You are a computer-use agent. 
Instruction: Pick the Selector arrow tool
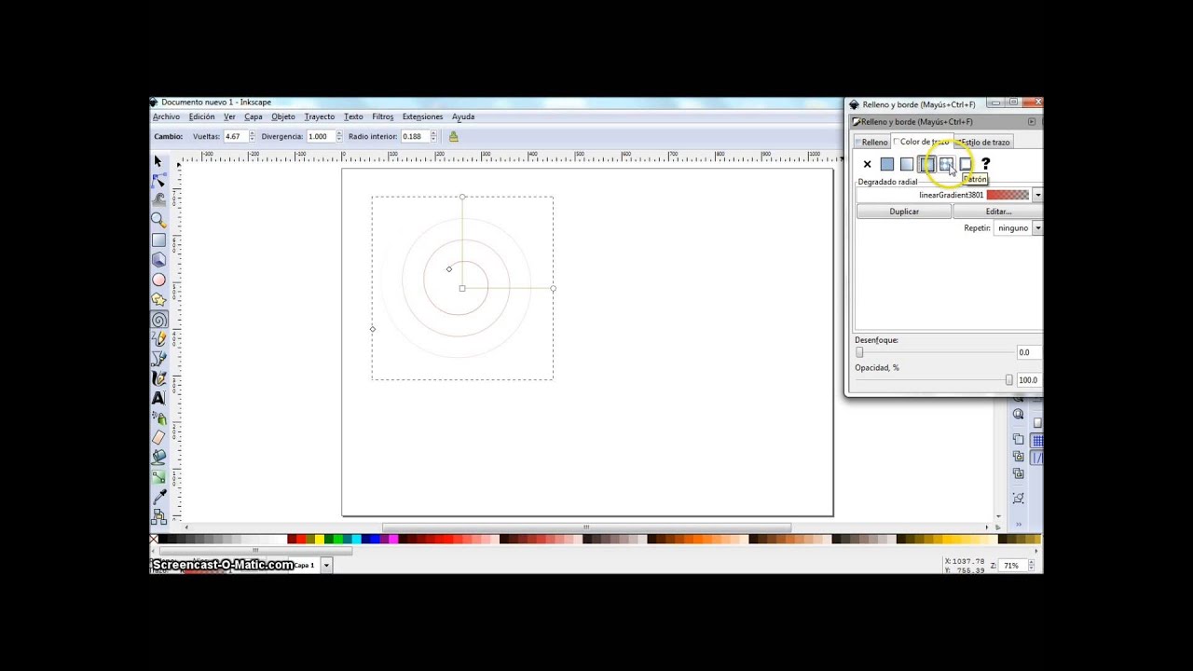(x=158, y=162)
